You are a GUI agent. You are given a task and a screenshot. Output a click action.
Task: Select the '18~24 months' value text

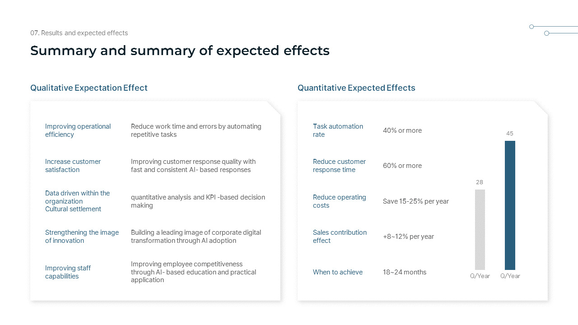(x=405, y=272)
